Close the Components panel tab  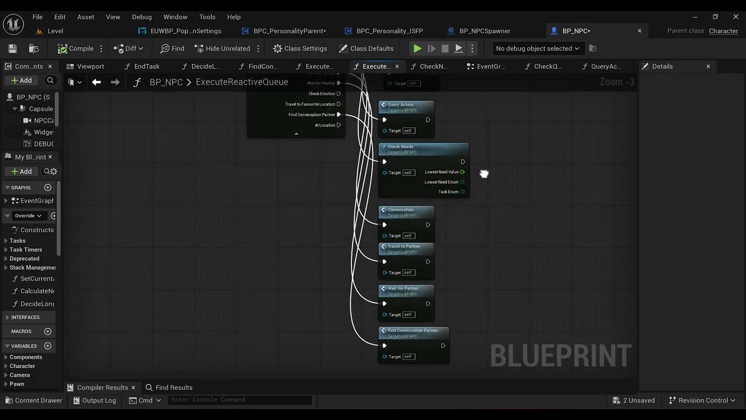coord(50,66)
